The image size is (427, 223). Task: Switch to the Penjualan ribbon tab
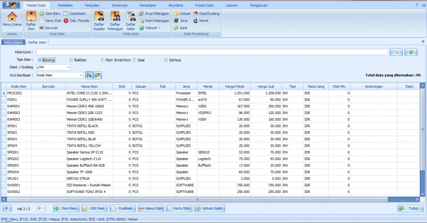coord(92,5)
